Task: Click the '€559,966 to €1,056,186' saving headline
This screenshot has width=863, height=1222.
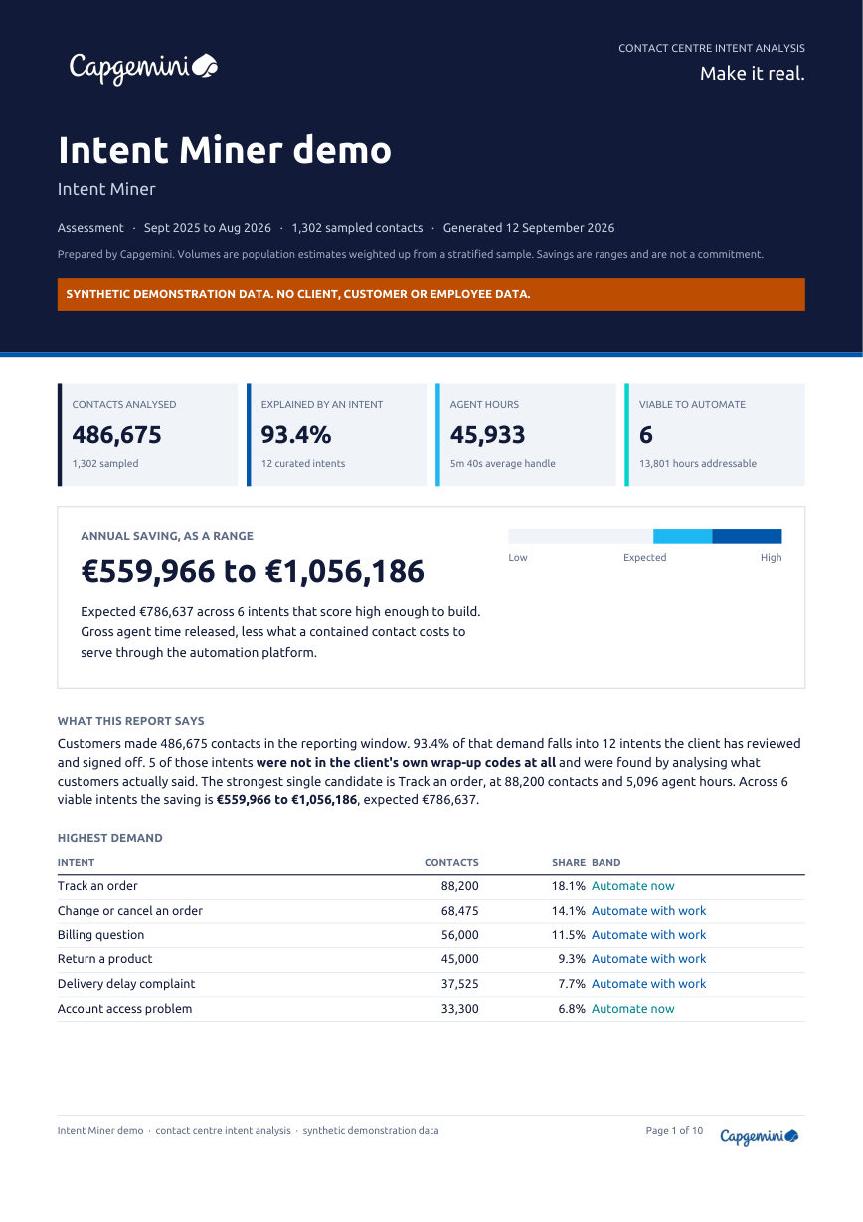Action: click(253, 572)
